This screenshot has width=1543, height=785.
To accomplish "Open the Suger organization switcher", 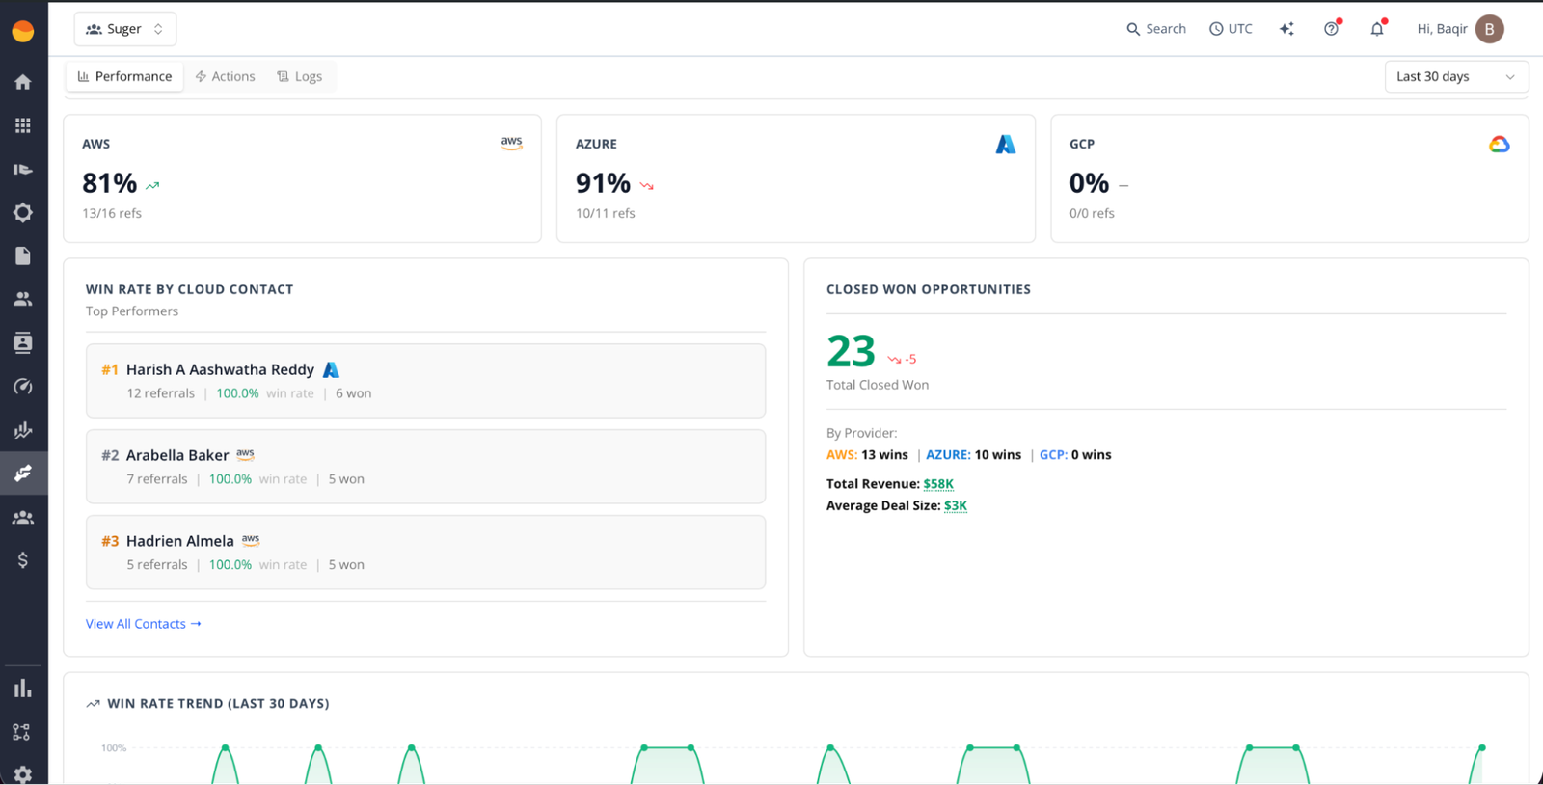I will (x=125, y=29).
